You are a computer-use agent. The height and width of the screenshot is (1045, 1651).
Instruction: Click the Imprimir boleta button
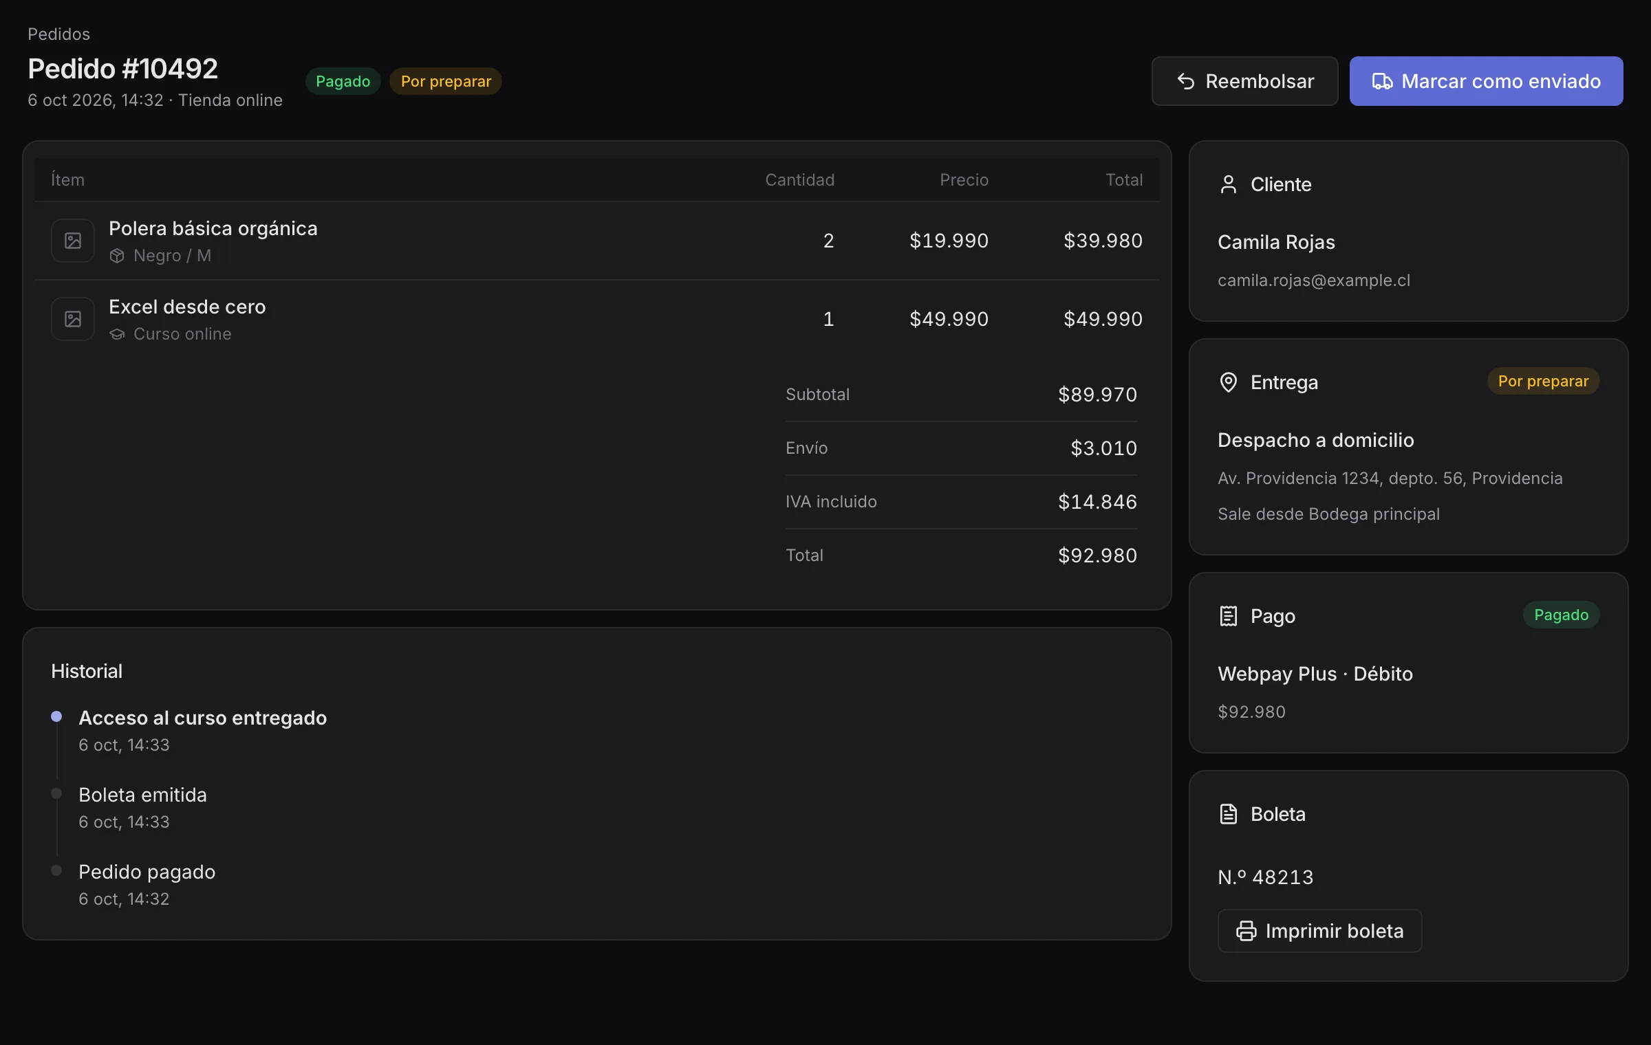[x=1319, y=931]
